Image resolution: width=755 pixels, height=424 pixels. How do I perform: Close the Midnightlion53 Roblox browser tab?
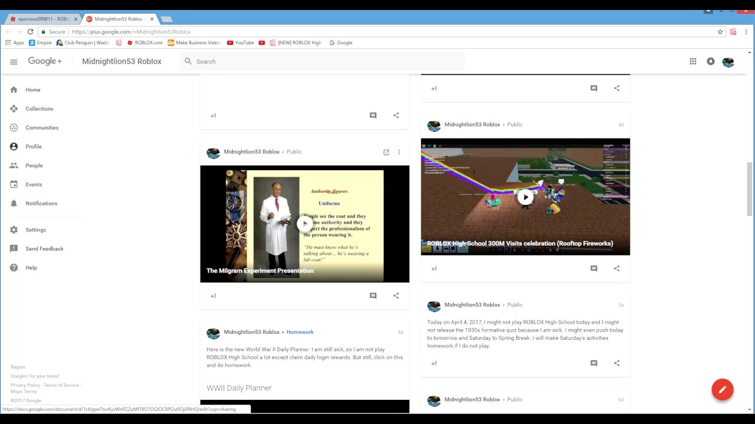pos(152,19)
